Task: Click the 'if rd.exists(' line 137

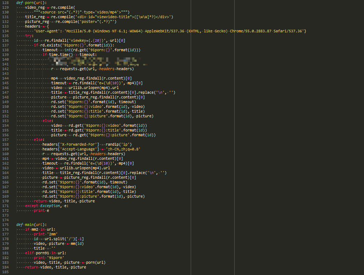Action: pos(74,45)
